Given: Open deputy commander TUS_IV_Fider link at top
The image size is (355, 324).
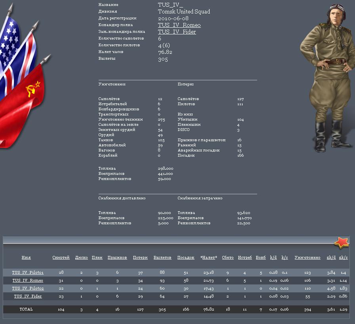Looking at the screenshot, I should [x=177, y=32].
